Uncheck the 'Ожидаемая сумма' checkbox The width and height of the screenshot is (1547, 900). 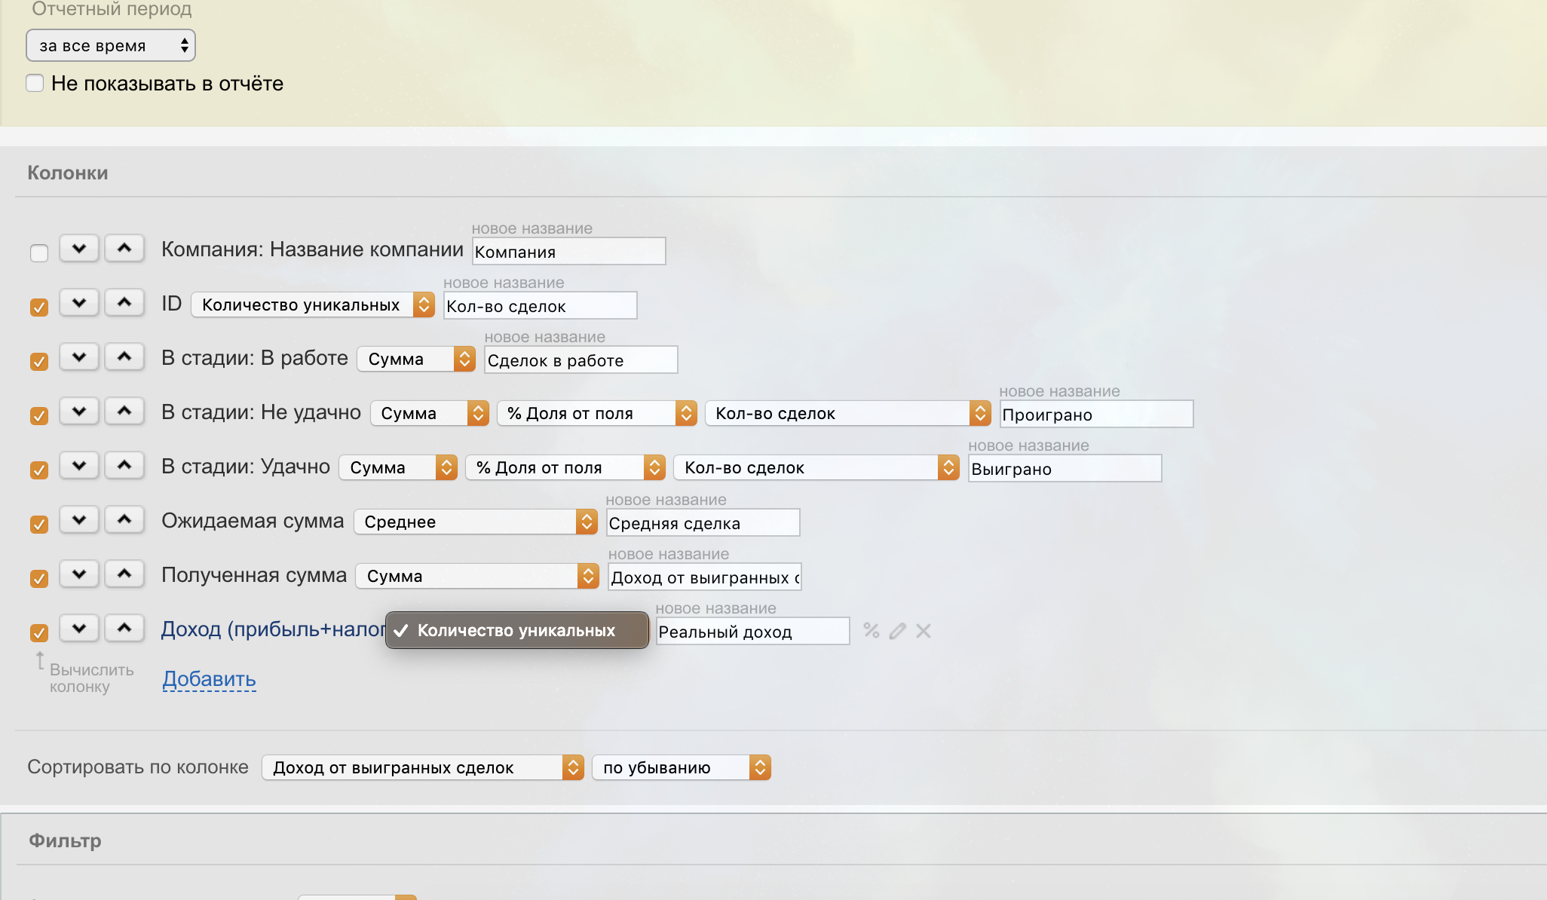click(x=39, y=525)
